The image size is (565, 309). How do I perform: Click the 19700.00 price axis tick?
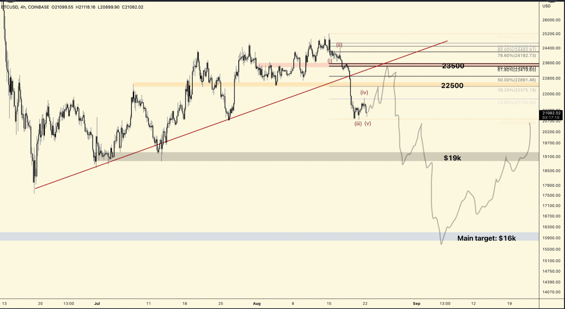pos(551,143)
